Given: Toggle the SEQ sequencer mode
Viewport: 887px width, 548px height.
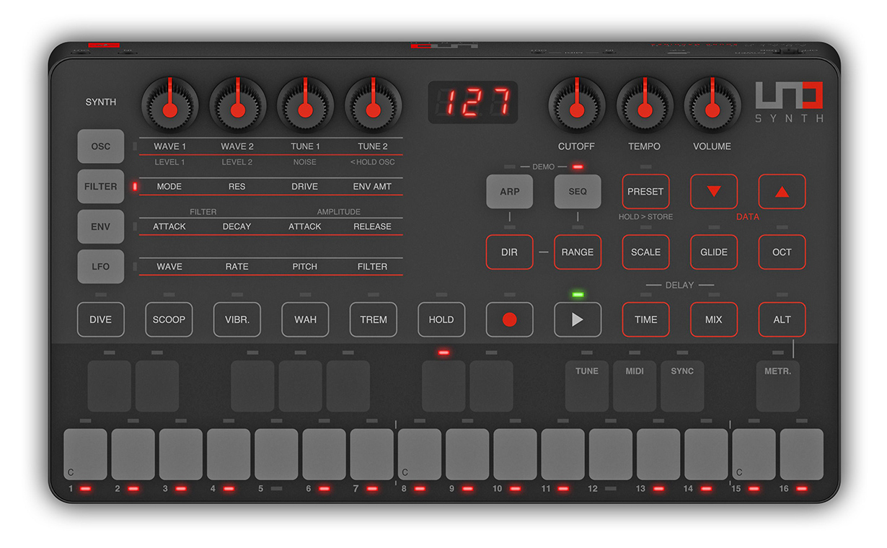Looking at the screenshot, I should 578,191.
